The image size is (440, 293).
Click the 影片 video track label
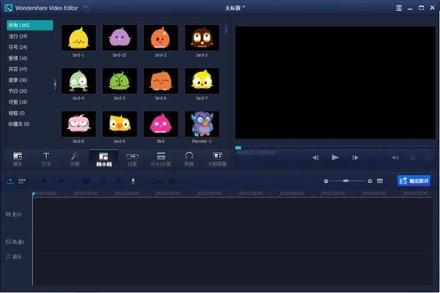14,215
